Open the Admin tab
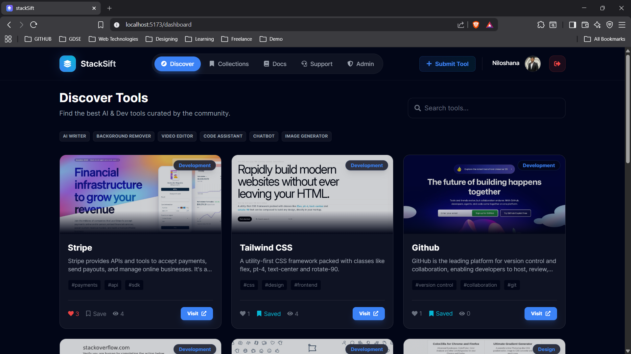 361,64
